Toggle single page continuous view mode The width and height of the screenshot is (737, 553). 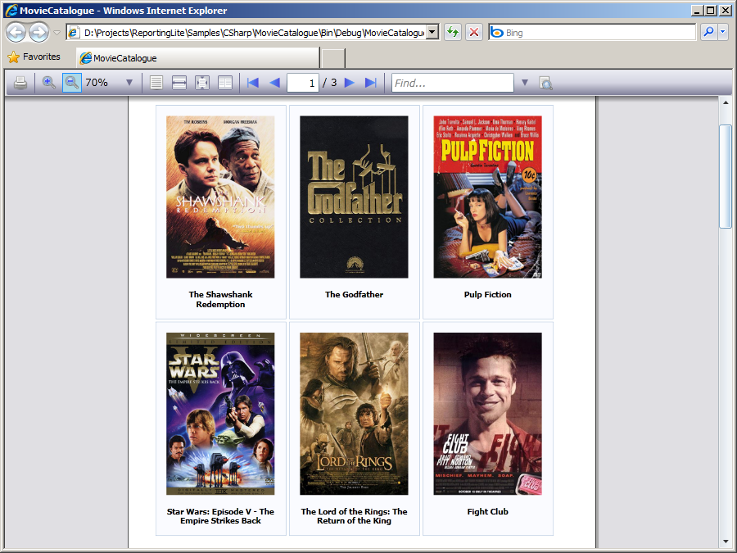tap(156, 83)
